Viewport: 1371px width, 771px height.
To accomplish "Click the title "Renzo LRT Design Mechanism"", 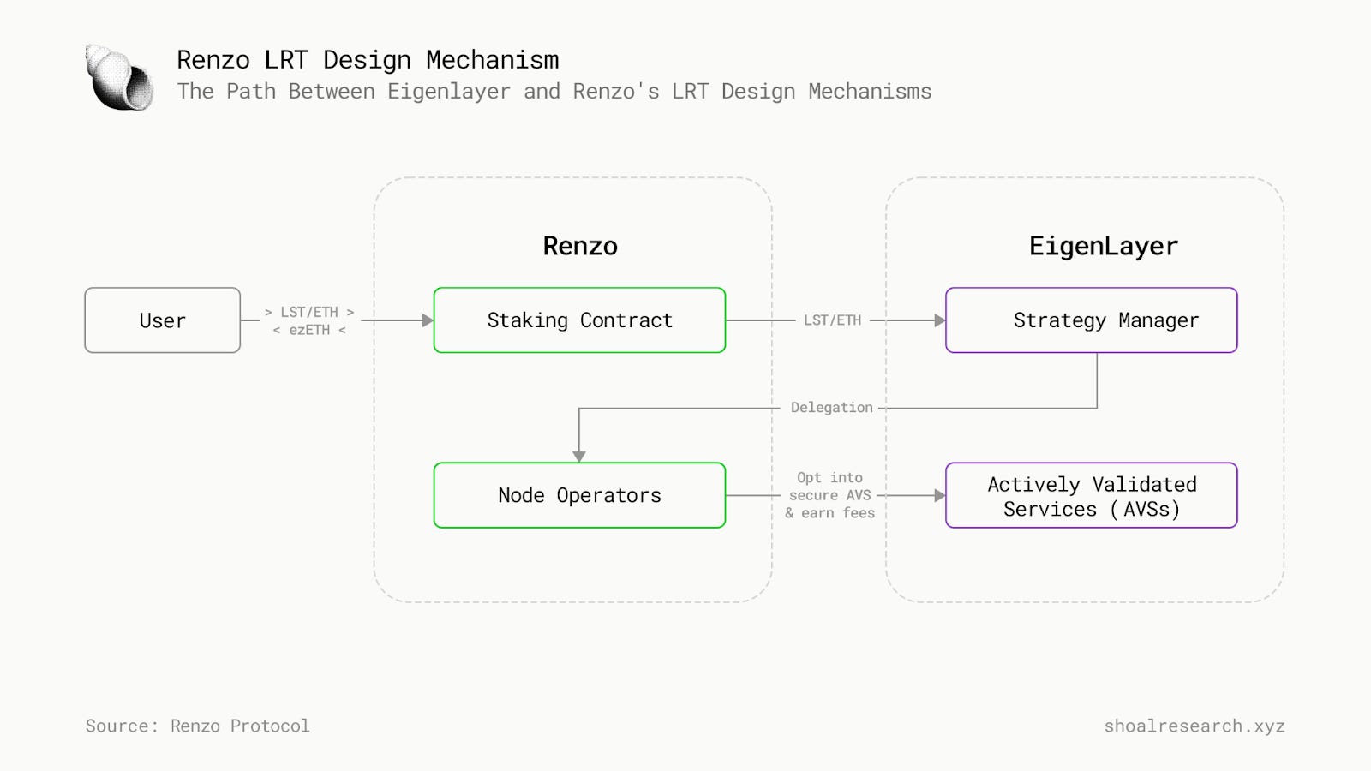I will pyautogui.click(x=368, y=60).
